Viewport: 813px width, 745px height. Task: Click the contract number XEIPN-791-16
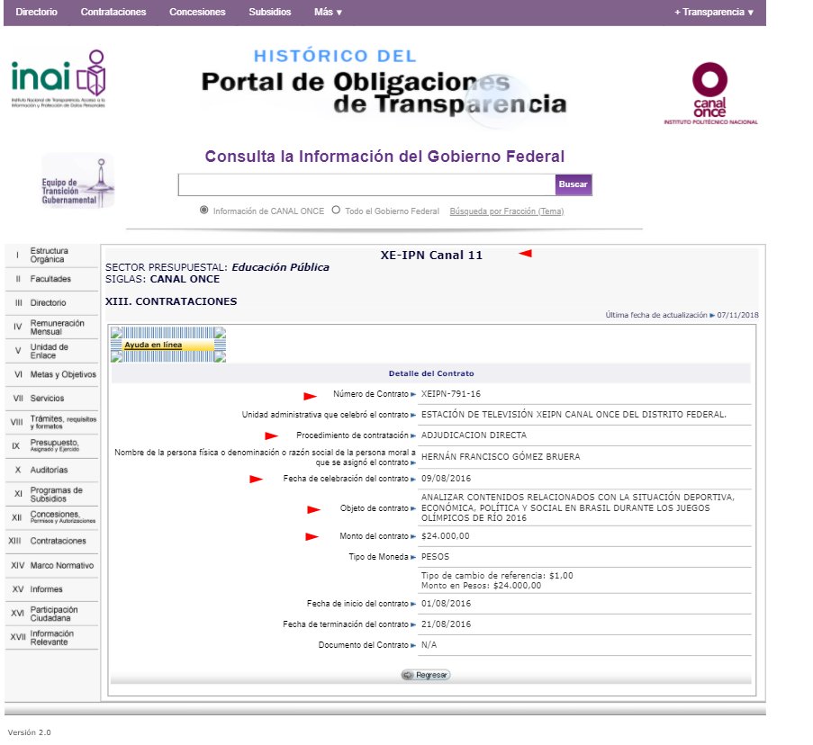tap(450, 394)
